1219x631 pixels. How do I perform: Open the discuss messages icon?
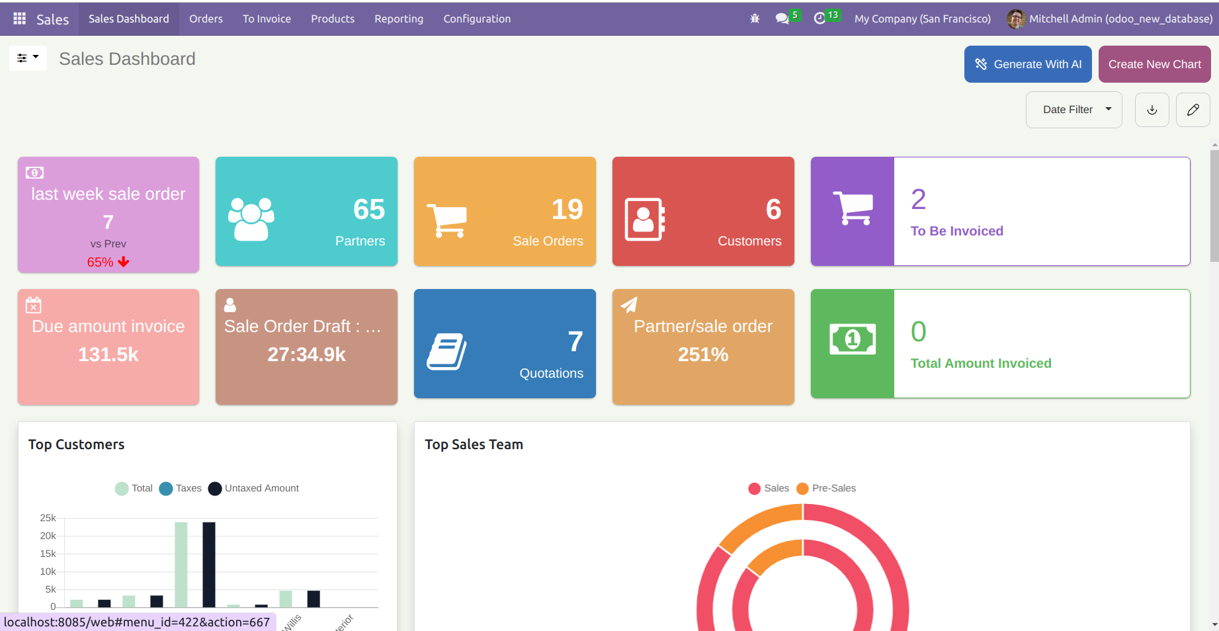(x=782, y=19)
